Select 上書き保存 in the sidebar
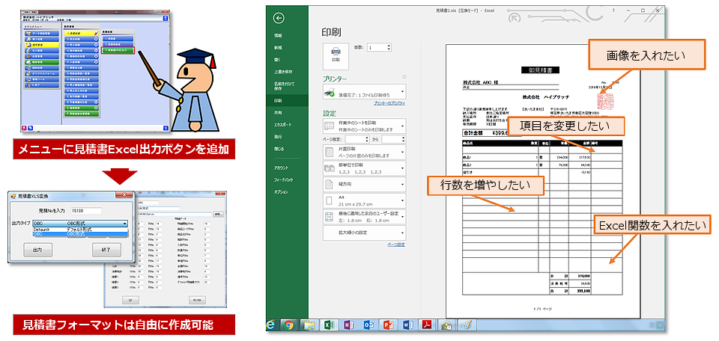The image size is (719, 341). tap(283, 72)
